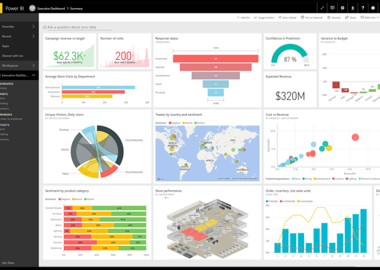
Task: Click the InventoryQty legend swatch
Action: click(x=298, y=201)
